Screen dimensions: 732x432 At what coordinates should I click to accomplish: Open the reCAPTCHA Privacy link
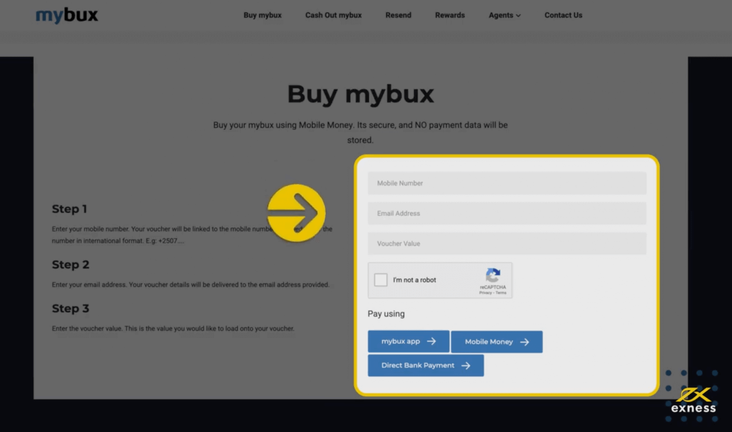pos(485,293)
